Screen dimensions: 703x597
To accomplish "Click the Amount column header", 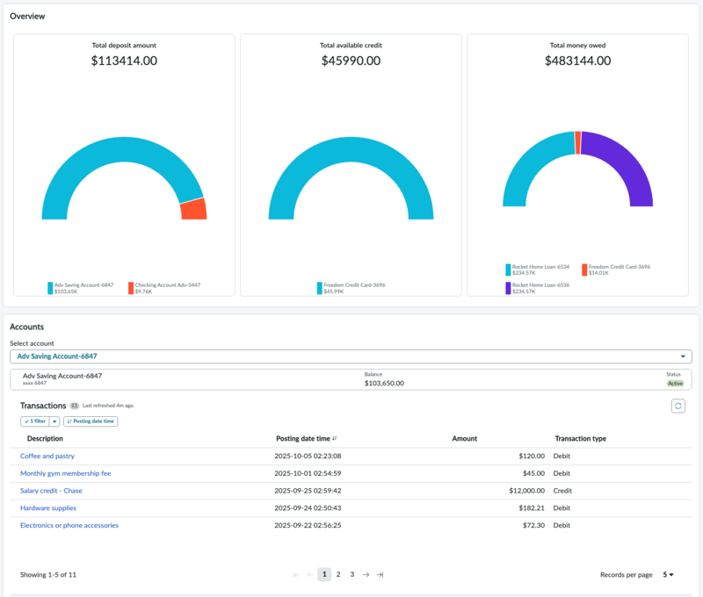I will 465,438.
